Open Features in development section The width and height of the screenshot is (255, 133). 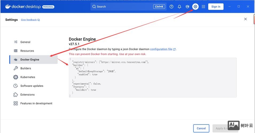point(36,103)
